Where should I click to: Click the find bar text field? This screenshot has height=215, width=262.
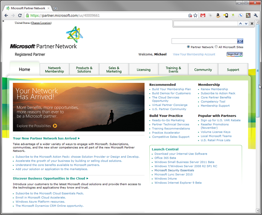coord(206,24)
